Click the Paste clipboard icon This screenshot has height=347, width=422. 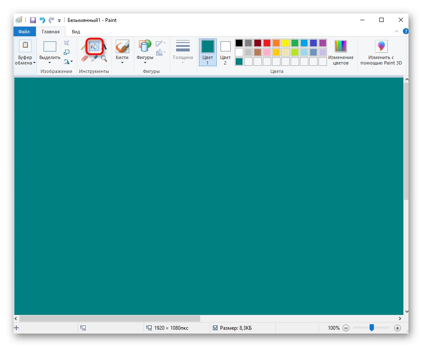(25, 46)
